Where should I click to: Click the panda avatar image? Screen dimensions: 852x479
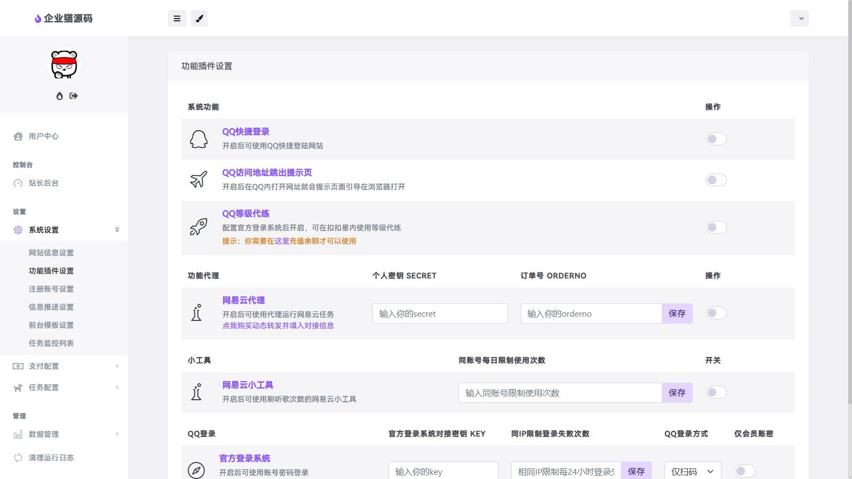click(x=64, y=65)
